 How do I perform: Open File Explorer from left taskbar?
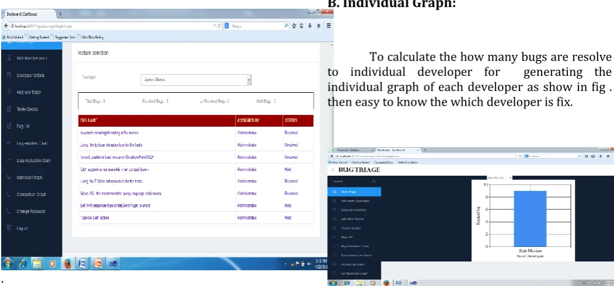pos(37,264)
